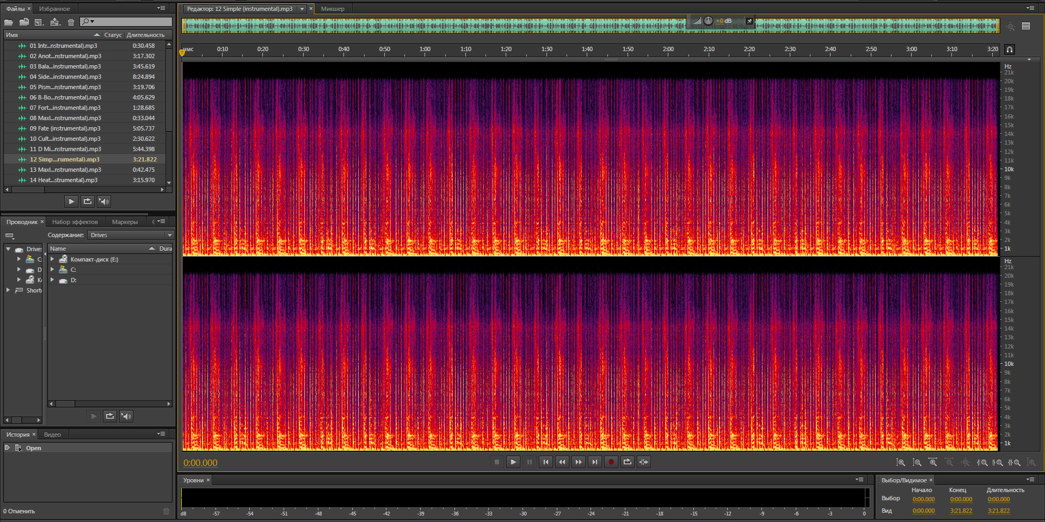The image size is (1045, 522).
Task: Click the red Record button
Action: [611, 462]
